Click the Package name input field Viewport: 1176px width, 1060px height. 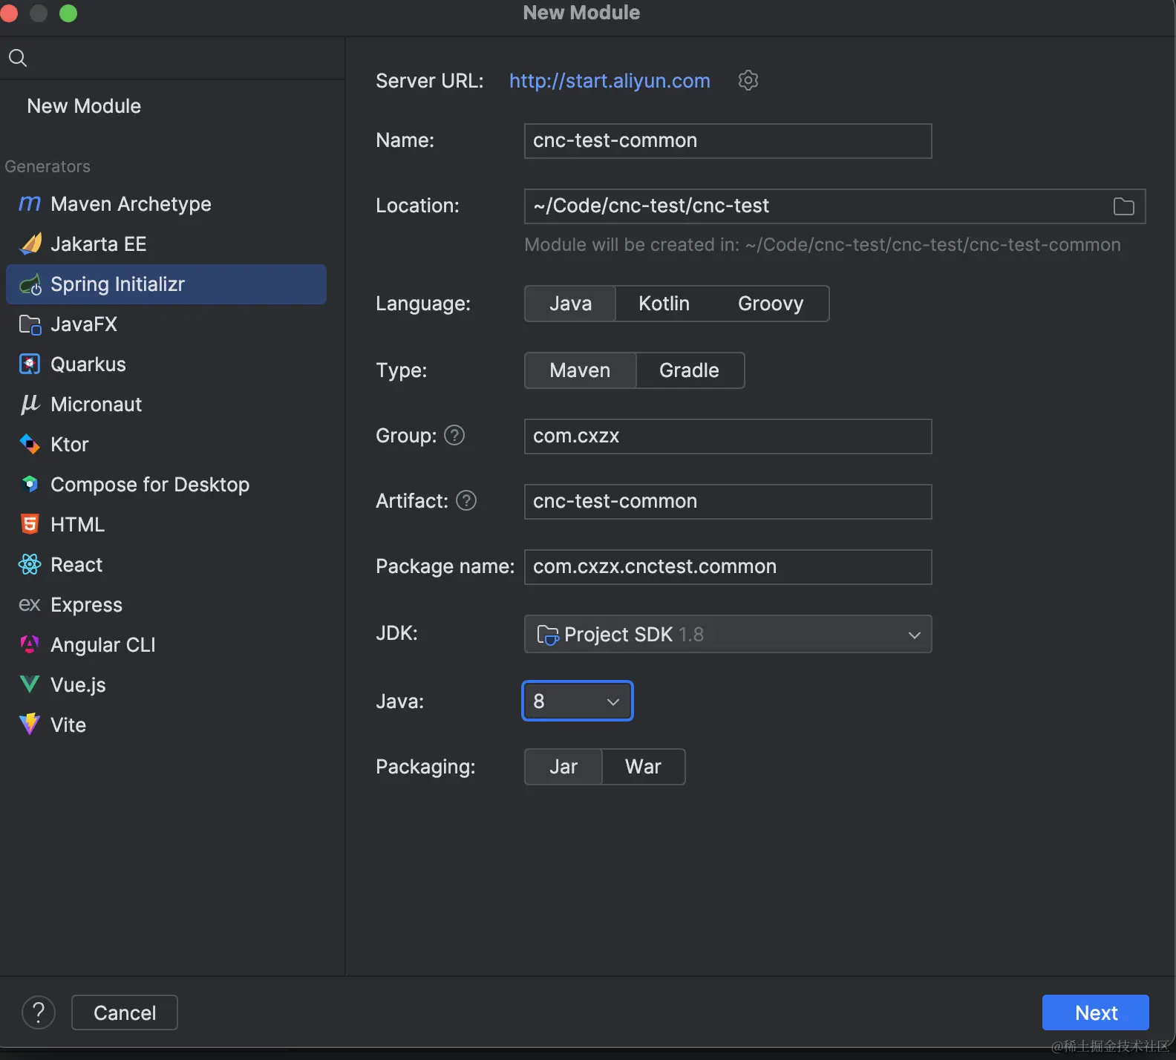point(728,567)
